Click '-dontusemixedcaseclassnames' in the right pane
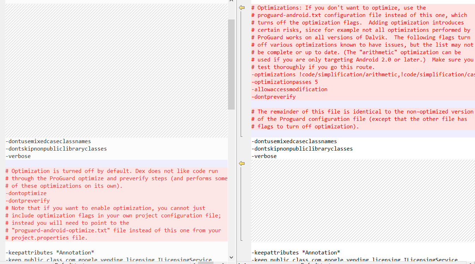475x264 pixels. coord(294,141)
